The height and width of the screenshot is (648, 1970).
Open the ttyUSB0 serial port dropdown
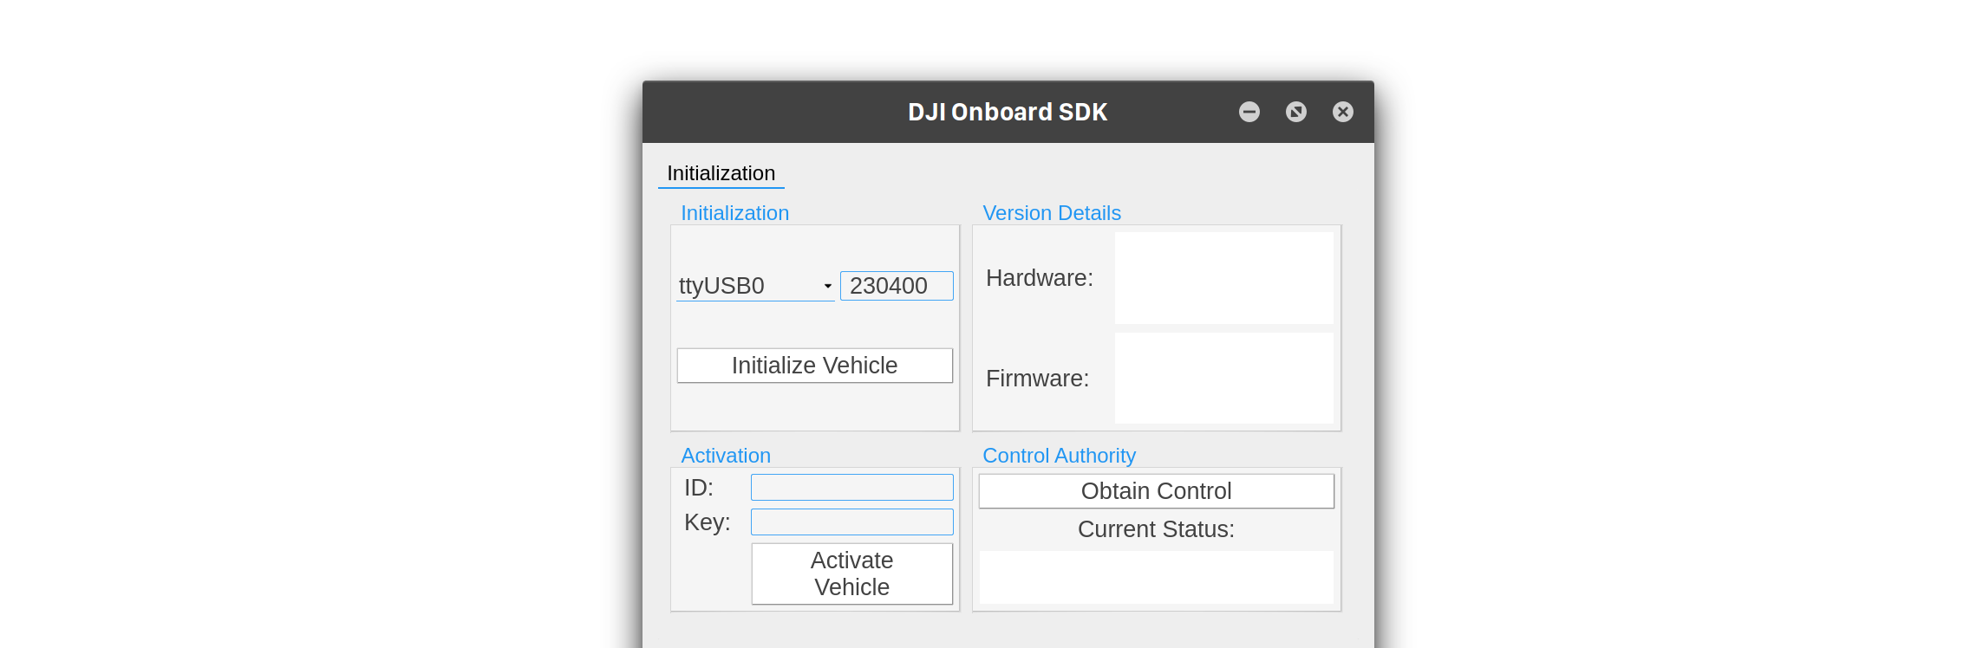(755, 286)
